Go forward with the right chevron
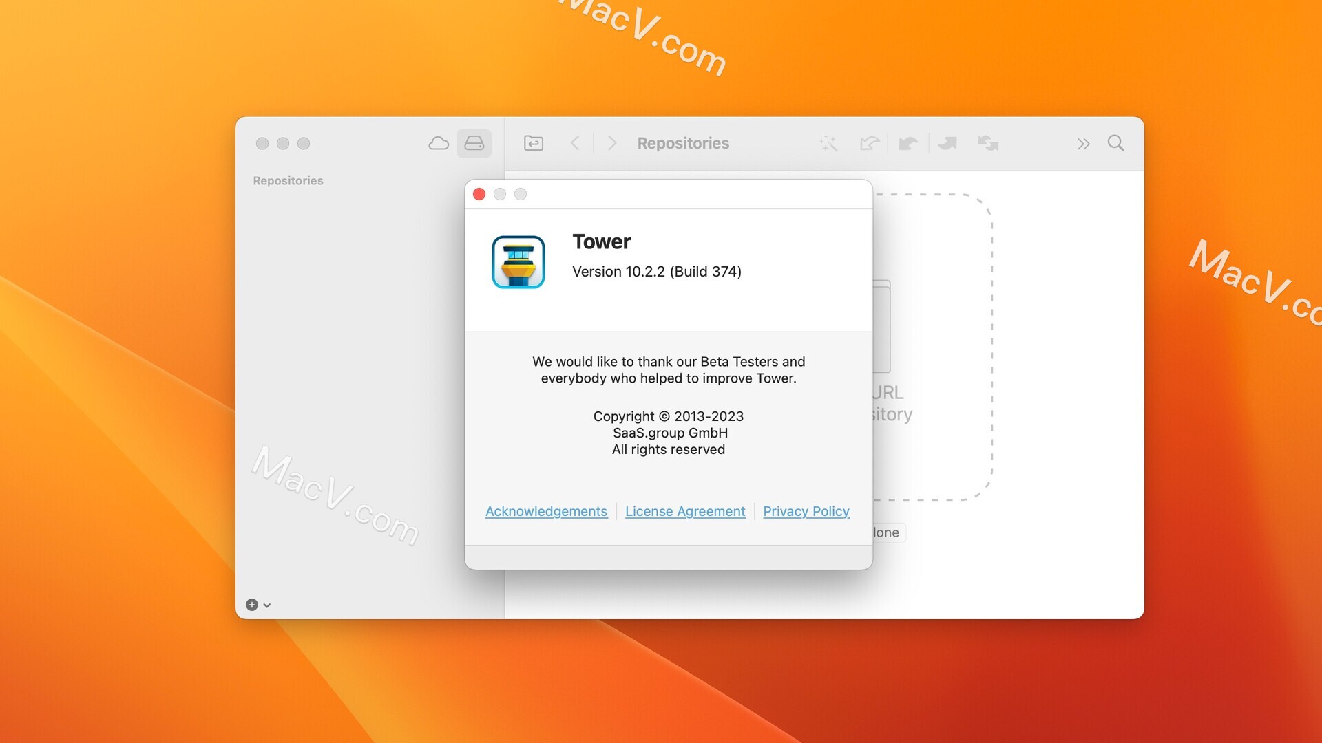 tap(611, 143)
